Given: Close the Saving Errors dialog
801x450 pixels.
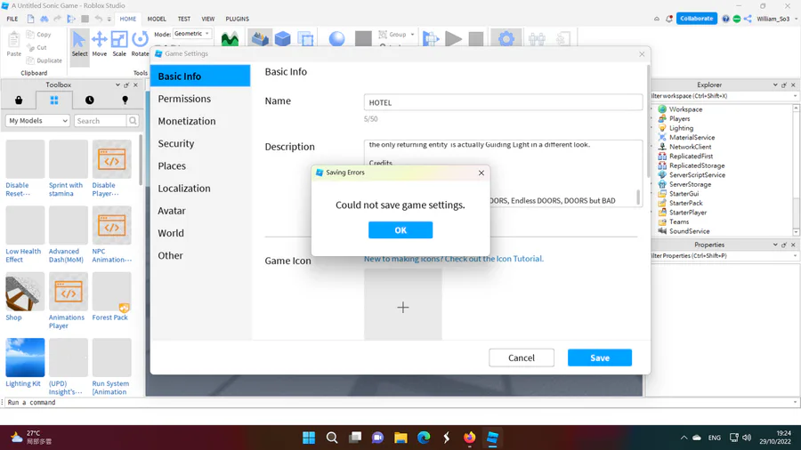Looking at the screenshot, I should click(x=481, y=173).
